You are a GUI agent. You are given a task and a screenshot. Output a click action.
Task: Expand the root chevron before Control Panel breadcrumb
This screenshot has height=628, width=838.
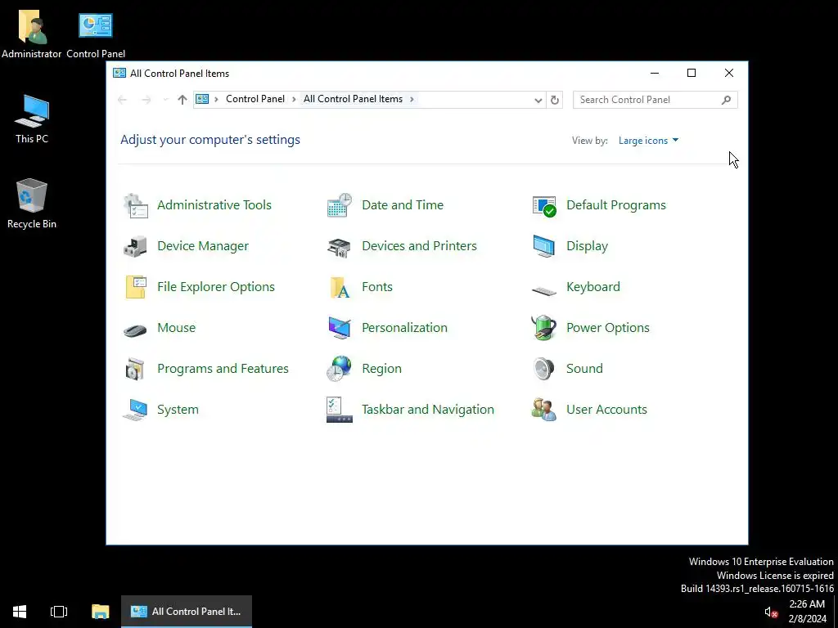(x=216, y=99)
